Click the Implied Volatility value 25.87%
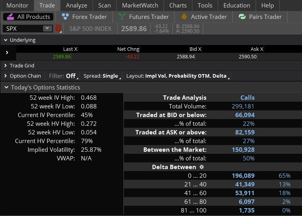Image resolution: width=302 pixels, height=216 pixels. pos(91,150)
